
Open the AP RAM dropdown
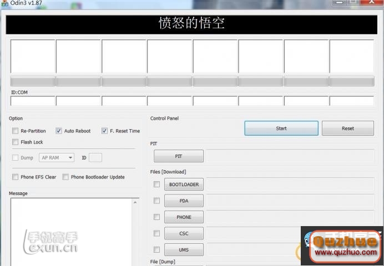[57, 158]
